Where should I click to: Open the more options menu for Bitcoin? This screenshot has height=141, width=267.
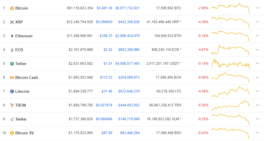pos(257,8)
